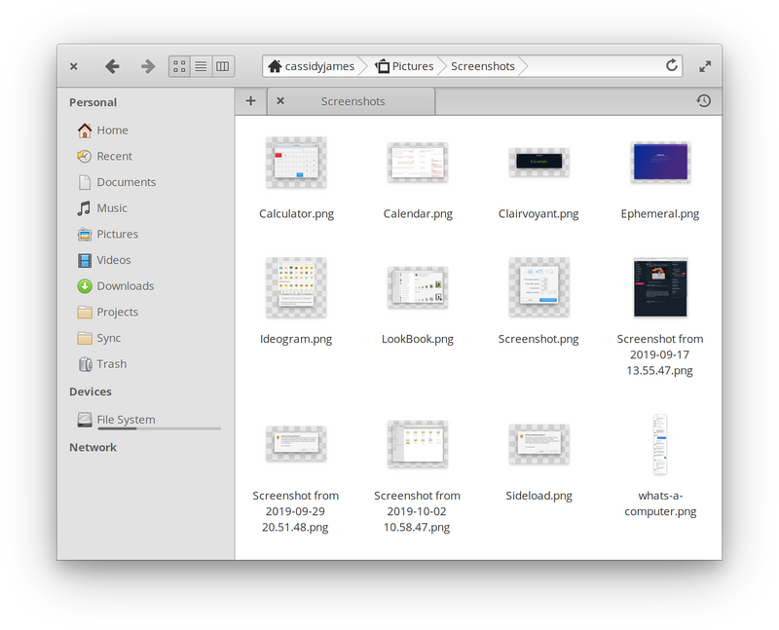Open Projects folder in the sidebar

tap(144, 312)
